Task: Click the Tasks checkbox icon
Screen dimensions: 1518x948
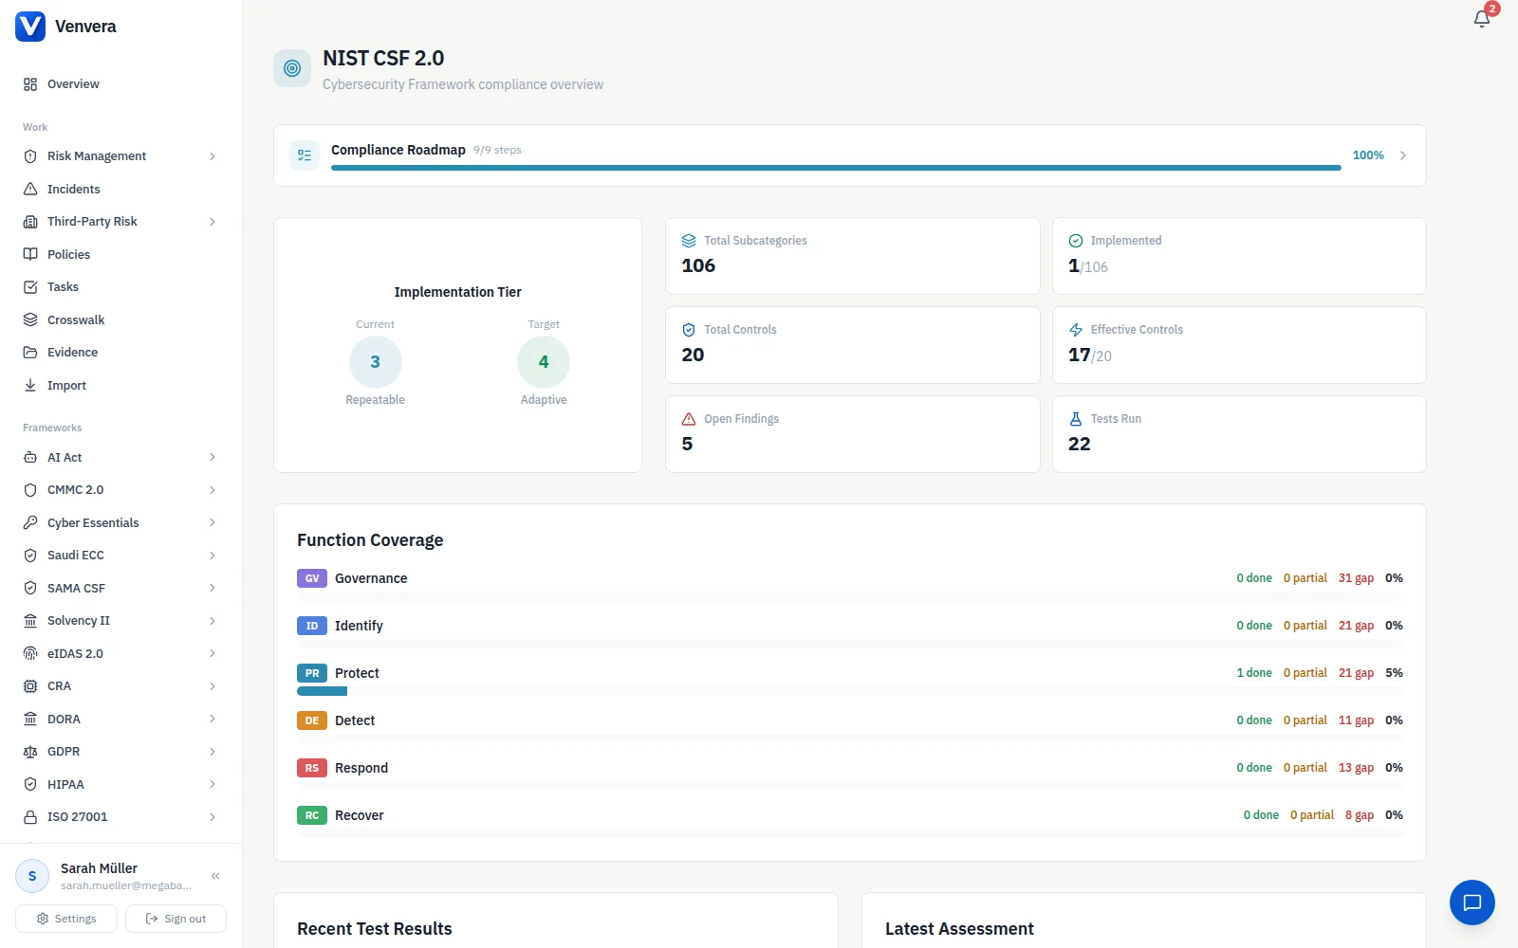Action: 30,287
